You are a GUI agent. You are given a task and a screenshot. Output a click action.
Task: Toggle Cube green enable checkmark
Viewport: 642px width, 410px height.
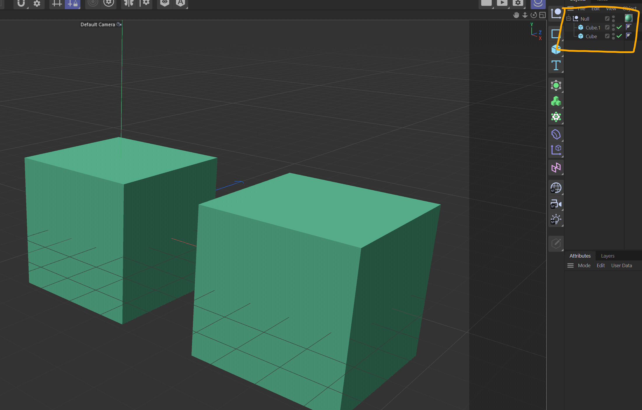tap(619, 36)
